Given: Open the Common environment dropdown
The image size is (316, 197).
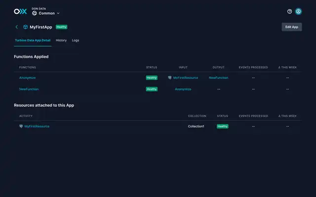Looking at the screenshot, I should [x=46, y=13].
